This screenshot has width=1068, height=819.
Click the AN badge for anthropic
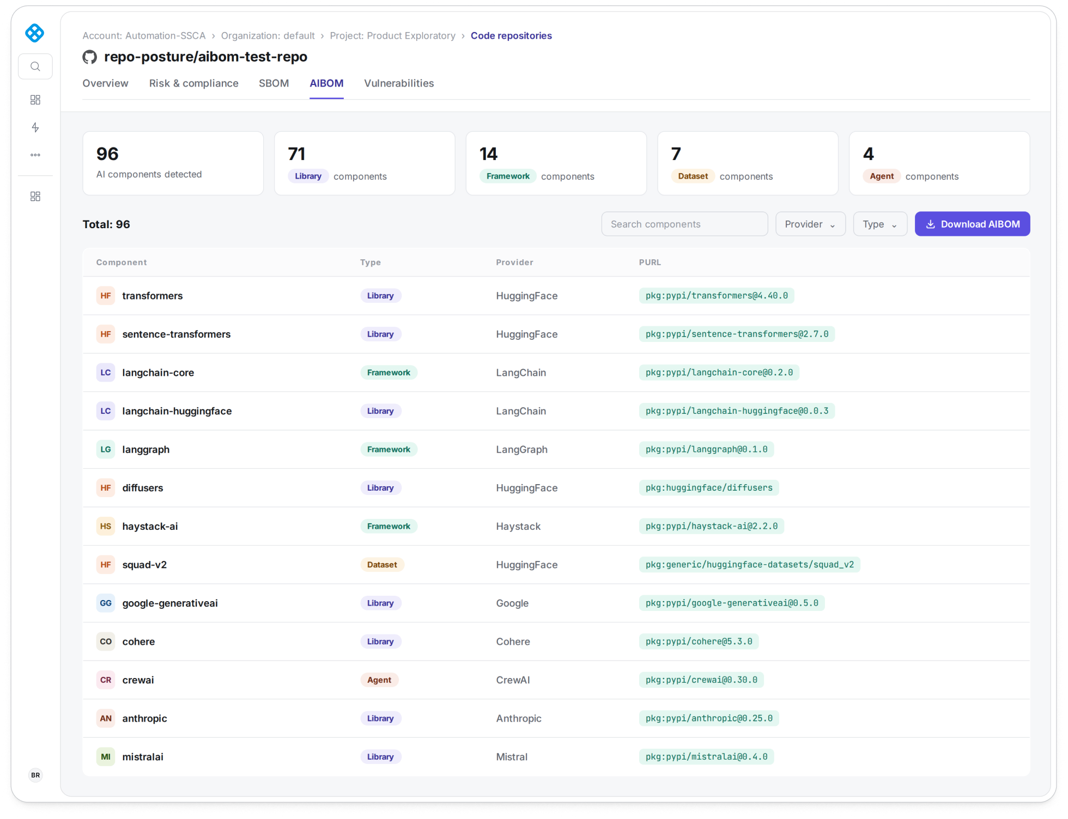tap(106, 718)
